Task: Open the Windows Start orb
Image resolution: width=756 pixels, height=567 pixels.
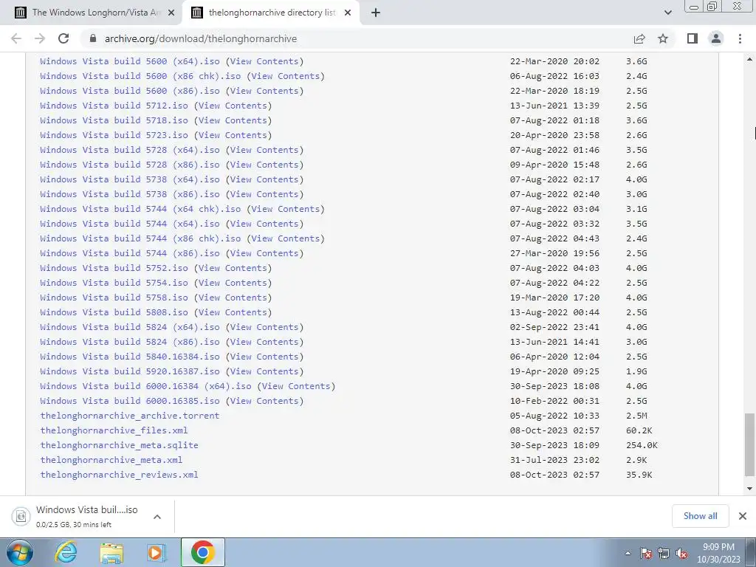Action: pos(19,552)
